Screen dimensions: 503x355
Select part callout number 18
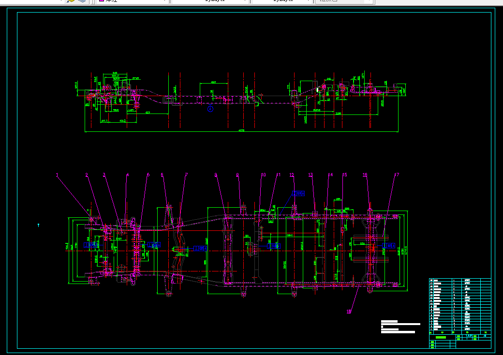click(x=349, y=312)
